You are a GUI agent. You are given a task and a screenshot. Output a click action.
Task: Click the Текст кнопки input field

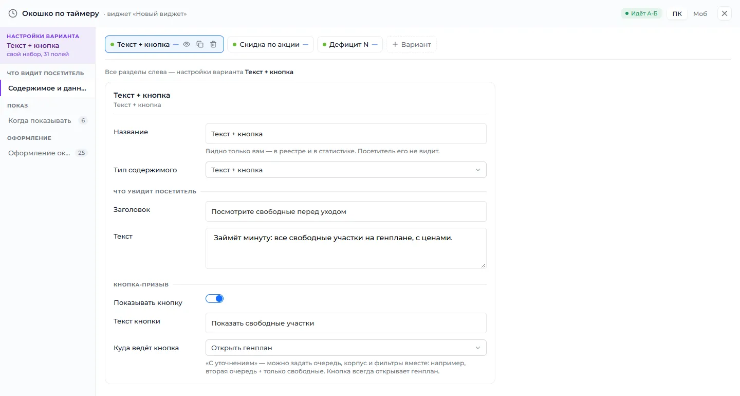[x=346, y=323]
